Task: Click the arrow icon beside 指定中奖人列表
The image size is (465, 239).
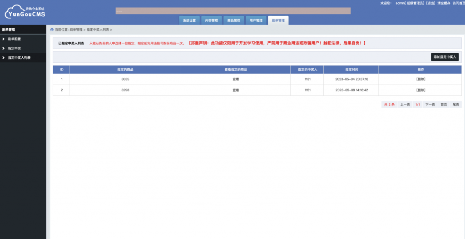Action: point(4,58)
